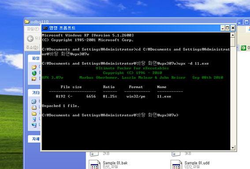
Task: Collapse the 기타 places panel header
Action: (x=34, y=93)
